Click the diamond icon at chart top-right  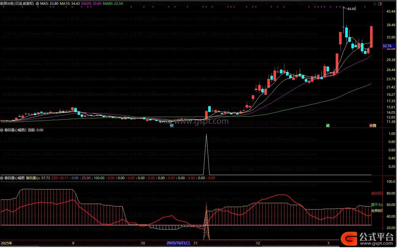(375, 4)
